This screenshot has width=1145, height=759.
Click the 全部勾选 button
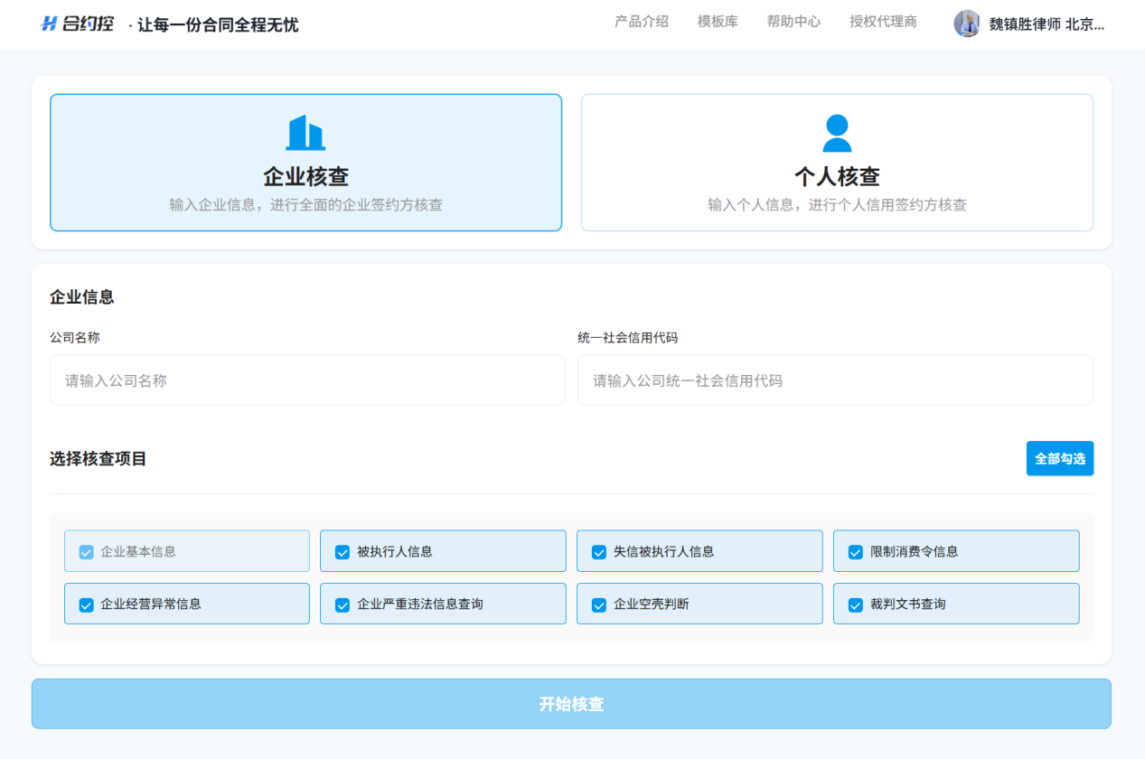(1060, 458)
